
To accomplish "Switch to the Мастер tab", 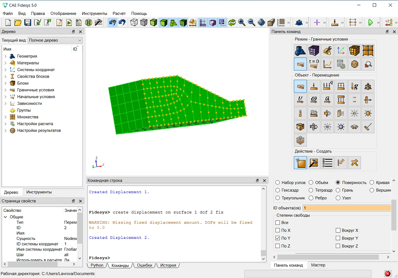I will (318, 265).
